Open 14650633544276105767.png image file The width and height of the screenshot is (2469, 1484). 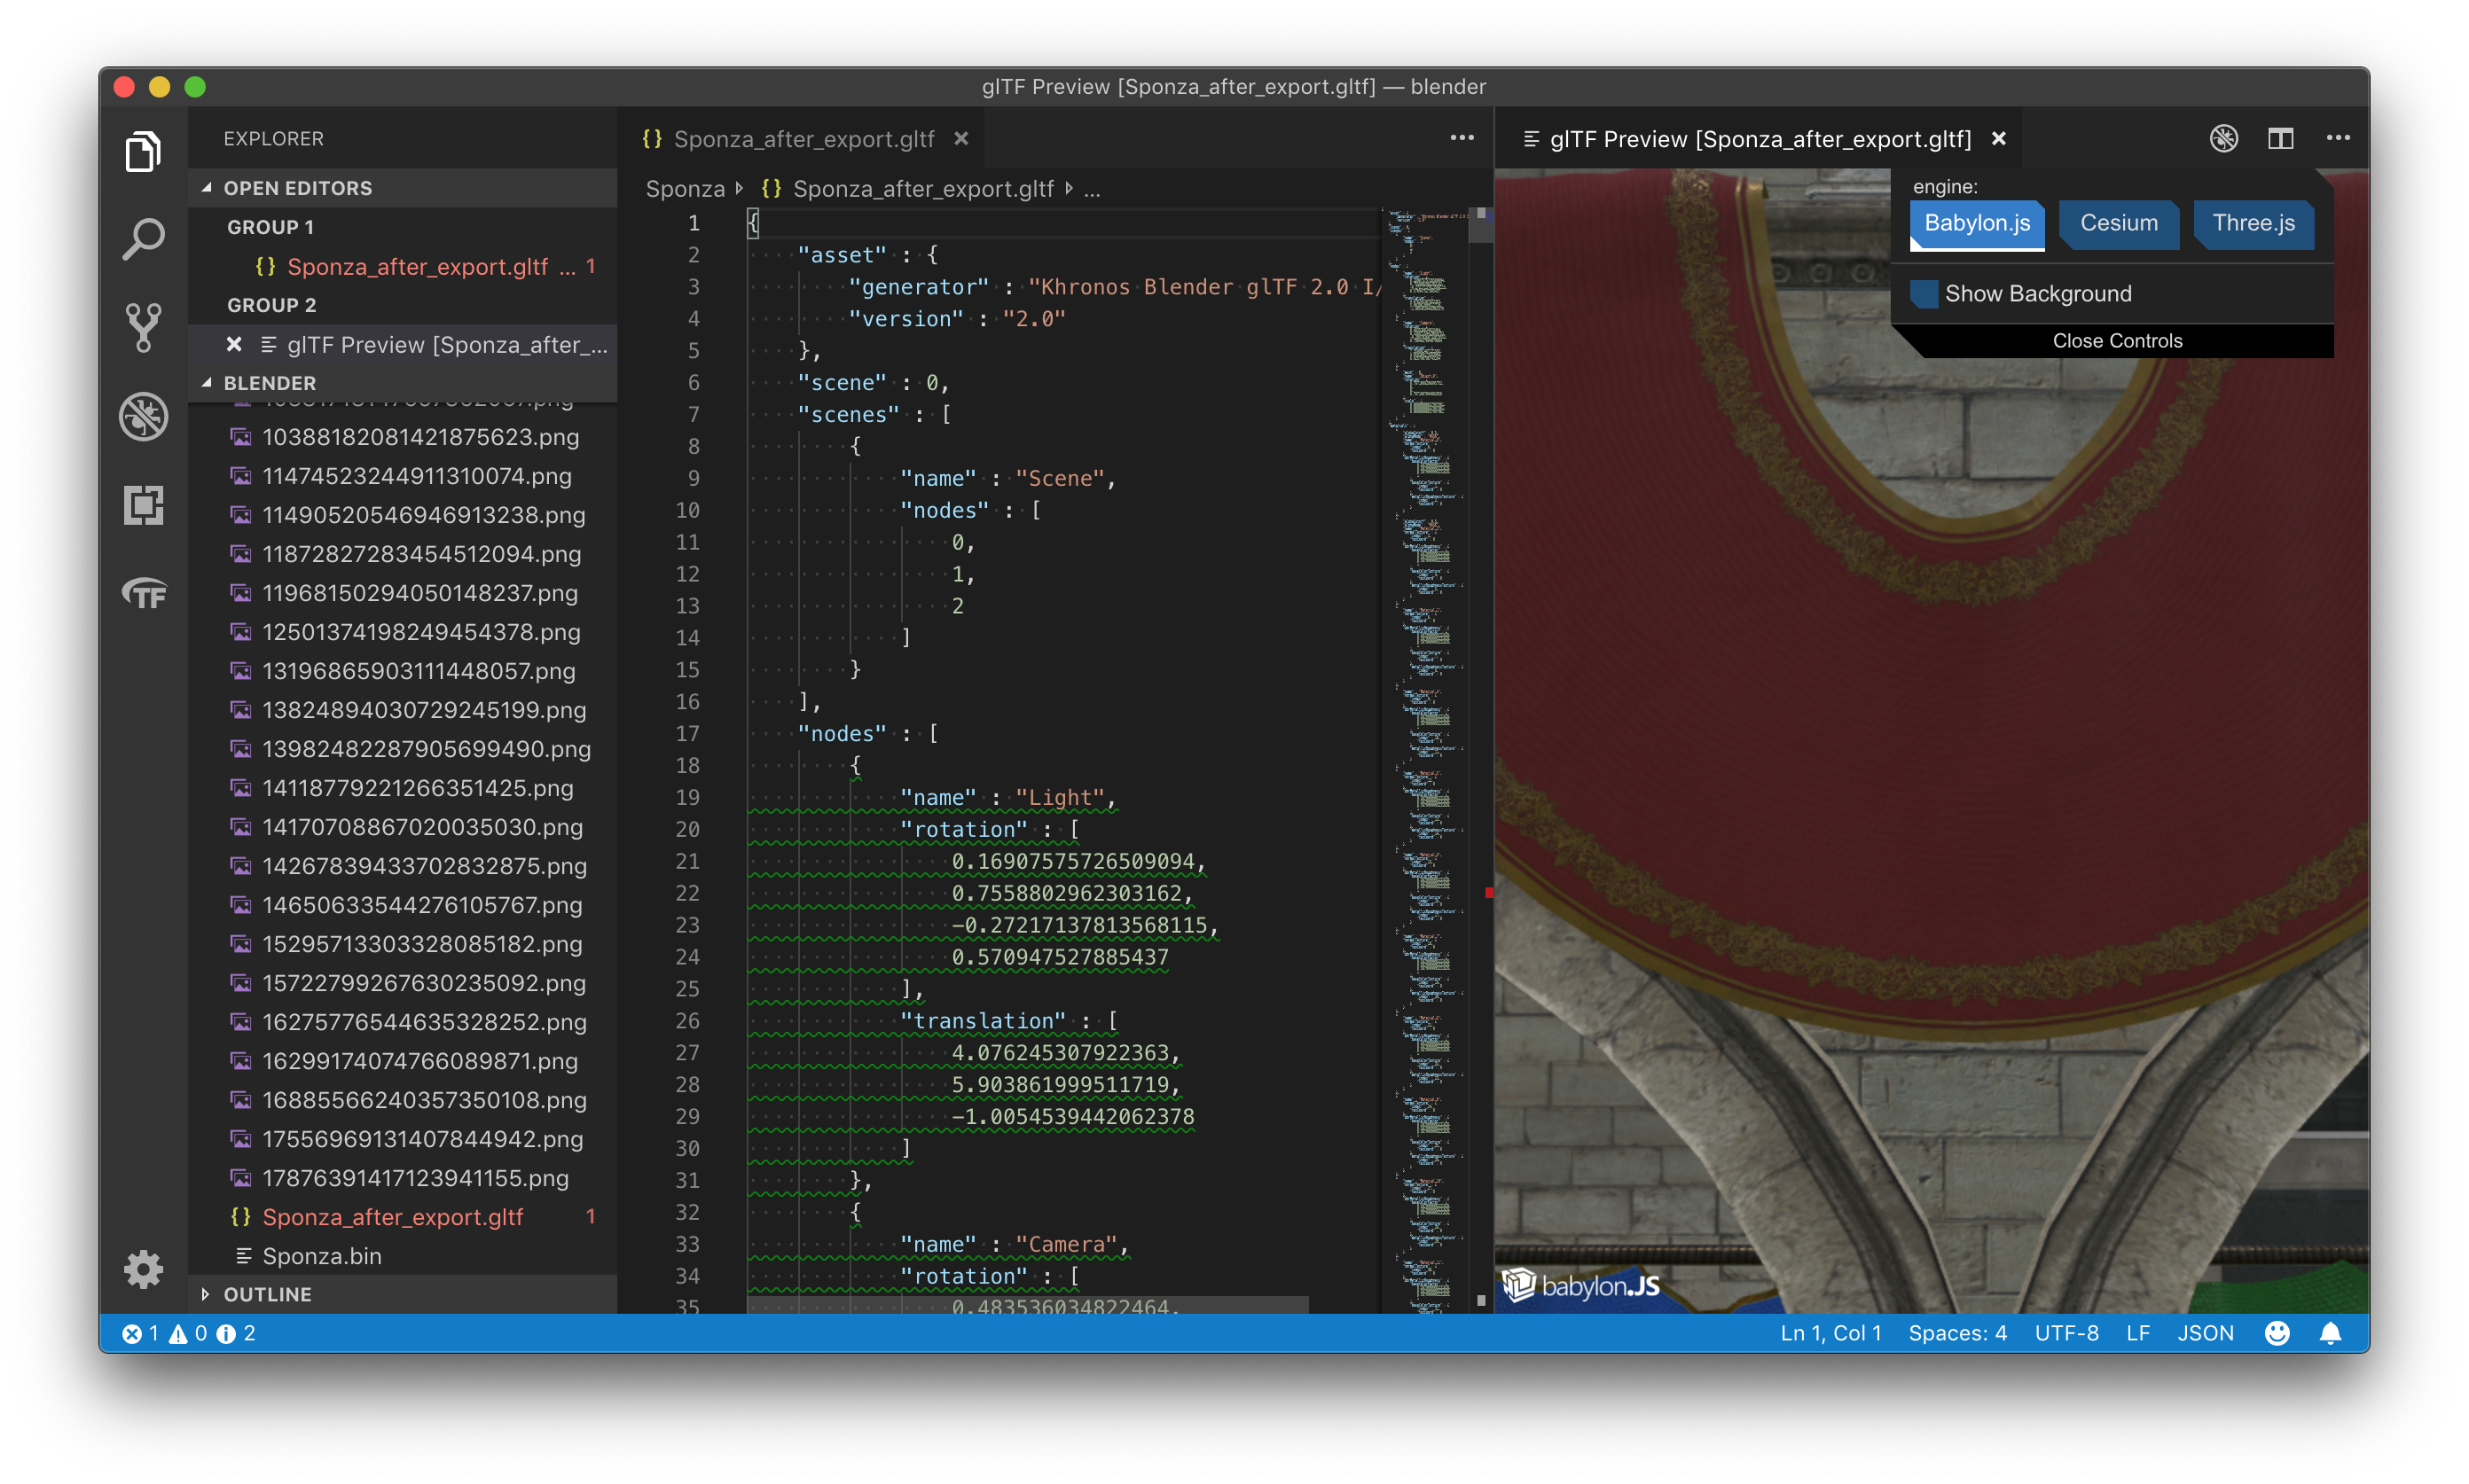click(402, 905)
